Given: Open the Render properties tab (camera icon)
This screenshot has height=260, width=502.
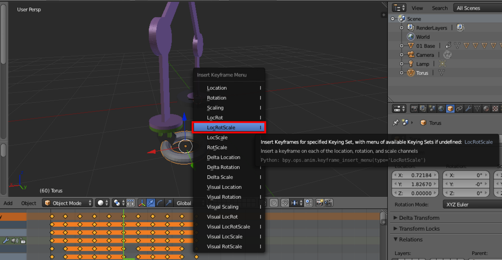Looking at the screenshot, I should 414,109.
